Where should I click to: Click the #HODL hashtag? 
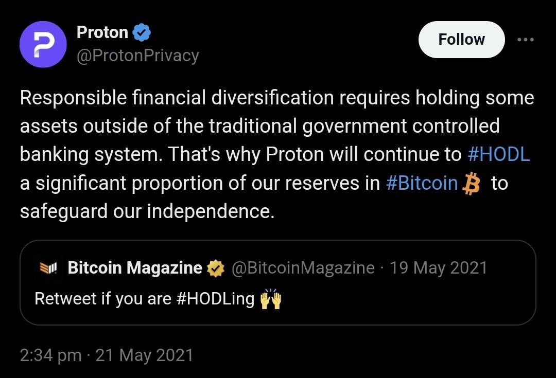(498, 155)
